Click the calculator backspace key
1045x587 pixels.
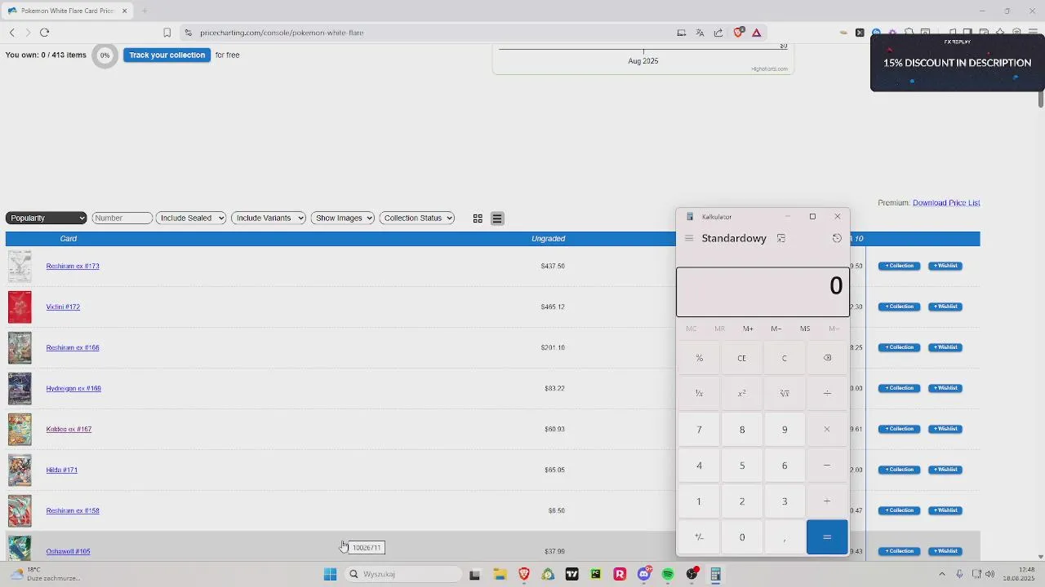pyautogui.click(x=827, y=358)
